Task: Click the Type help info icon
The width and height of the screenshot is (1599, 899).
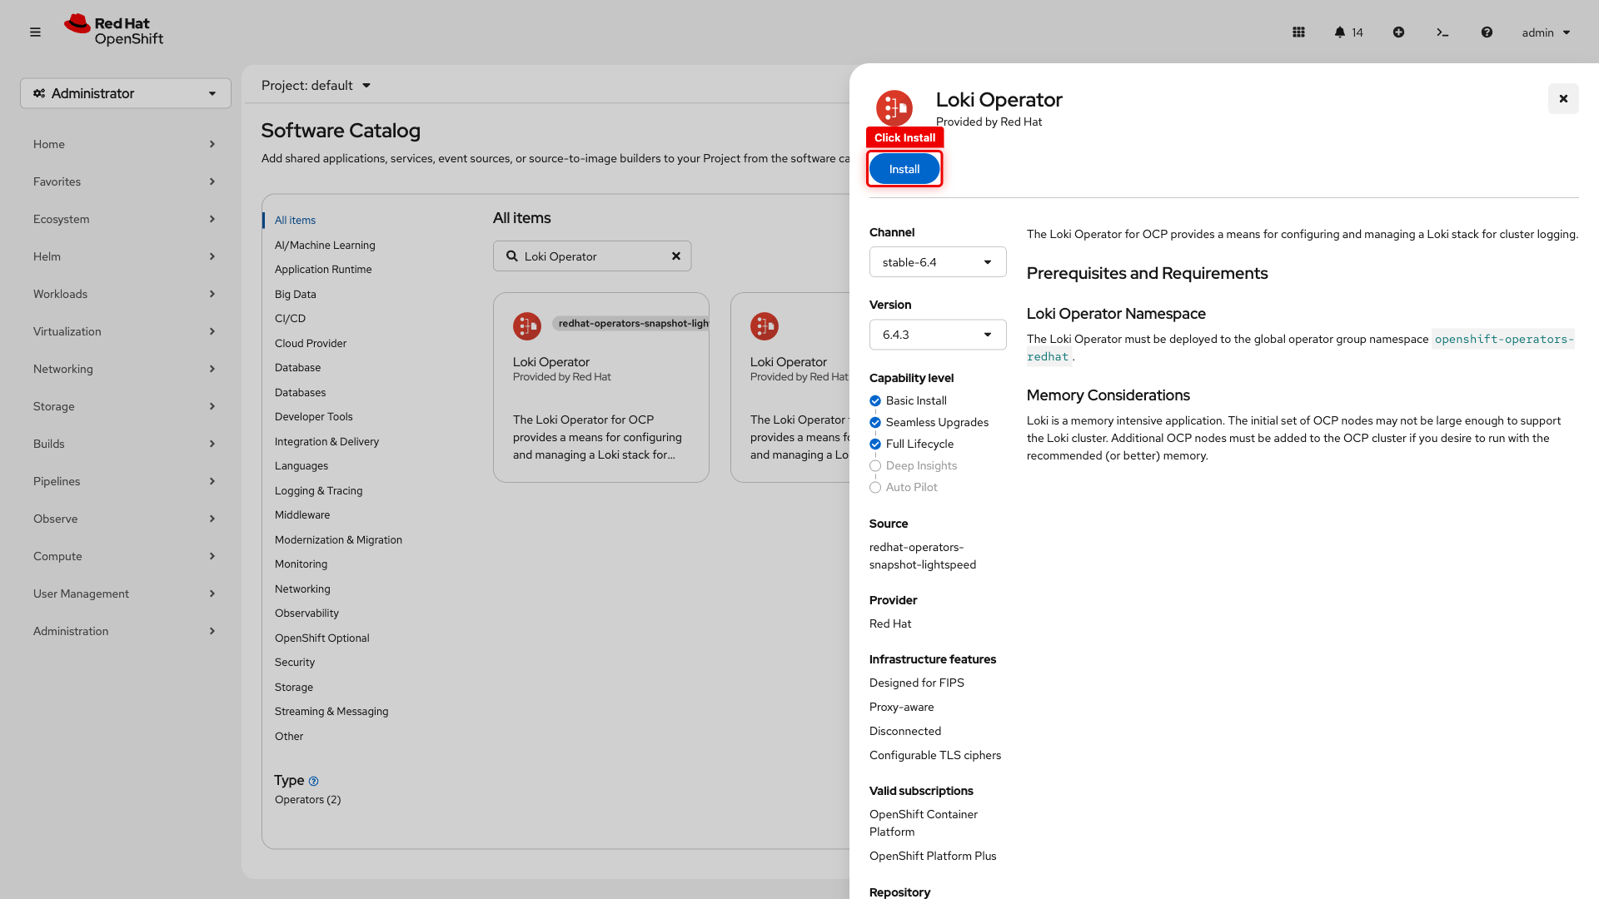Action: tap(314, 782)
